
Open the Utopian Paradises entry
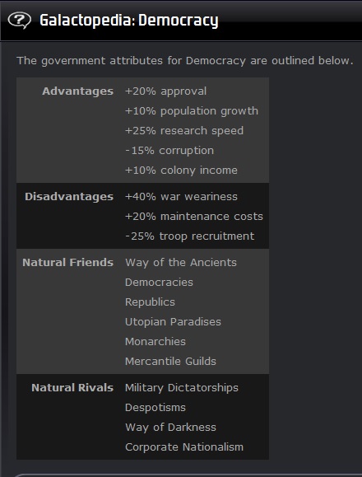173,322
